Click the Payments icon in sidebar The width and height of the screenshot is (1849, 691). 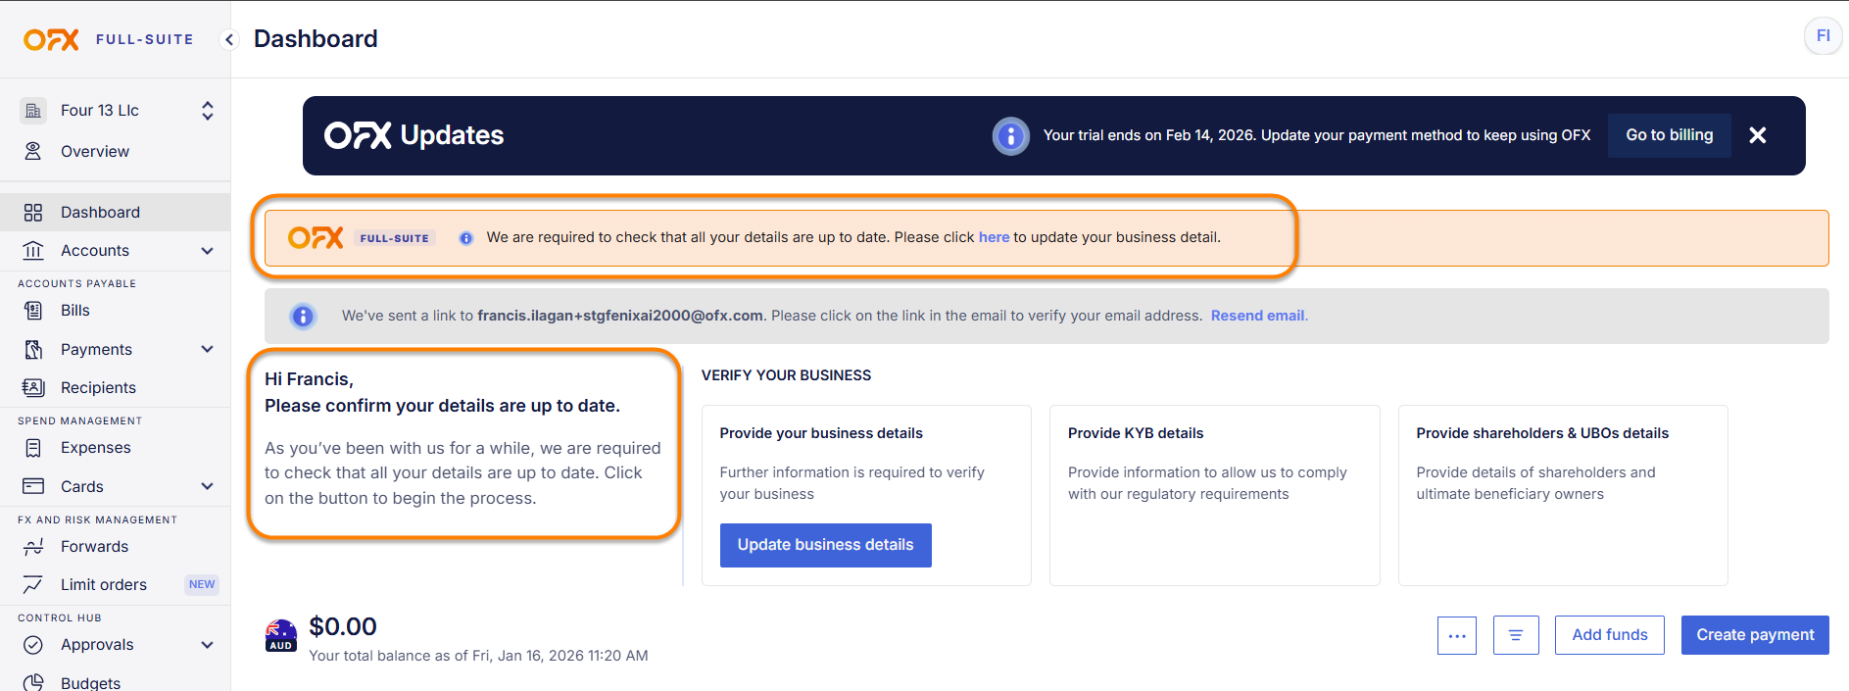[x=33, y=350]
